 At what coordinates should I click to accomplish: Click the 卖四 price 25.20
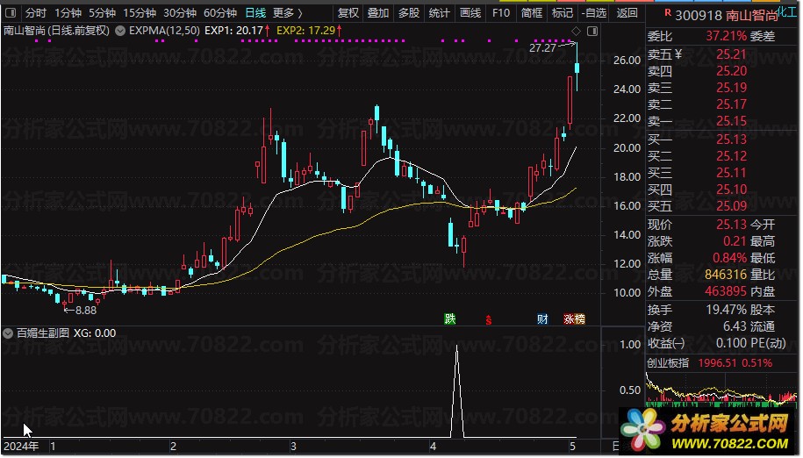point(731,71)
